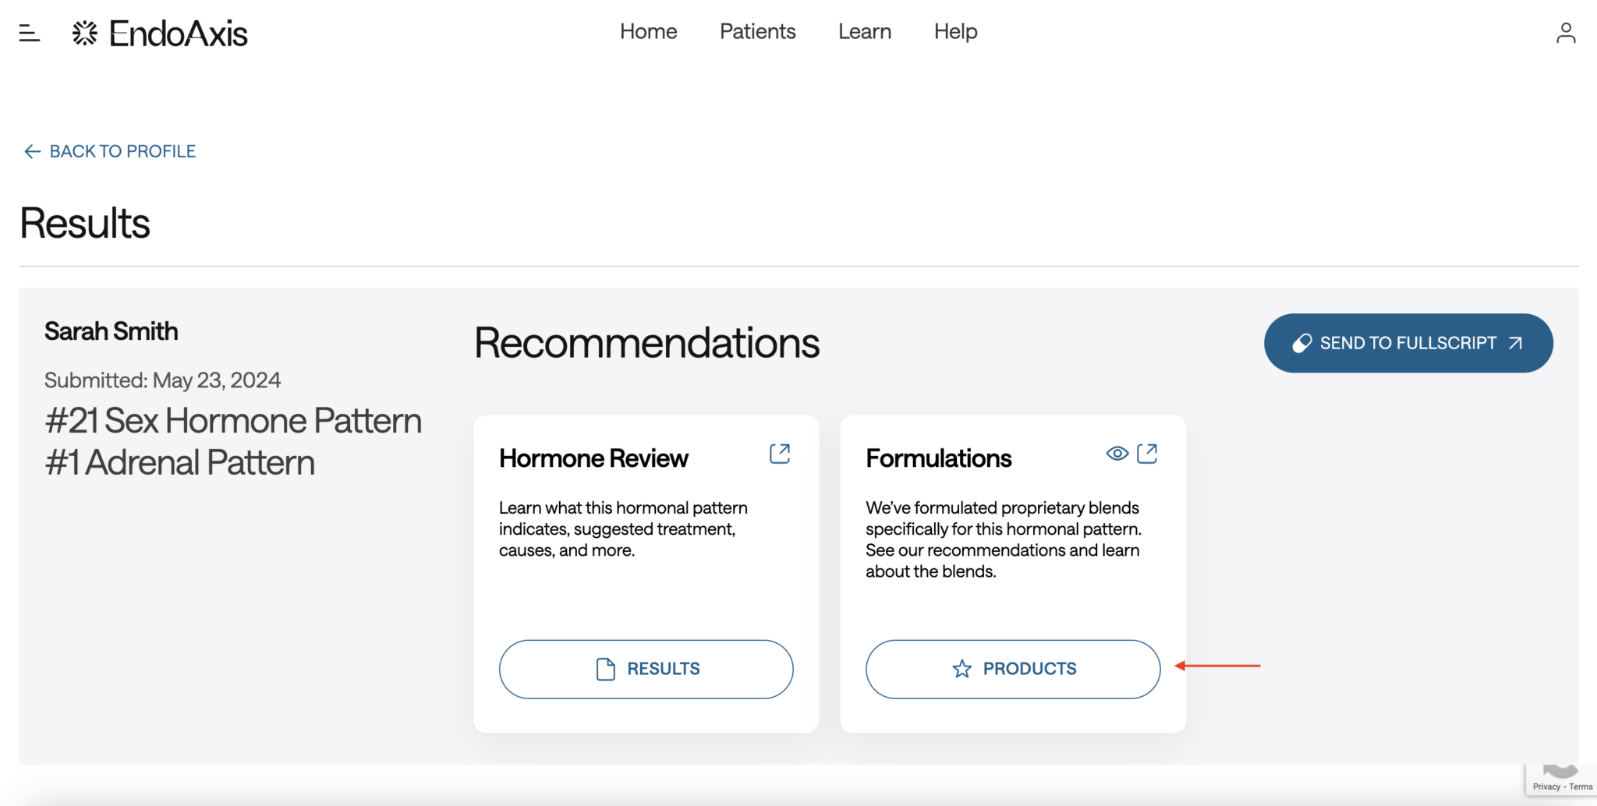This screenshot has width=1597, height=806.
Task: Open Products under Formulations
Action: [x=1012, y=669]
